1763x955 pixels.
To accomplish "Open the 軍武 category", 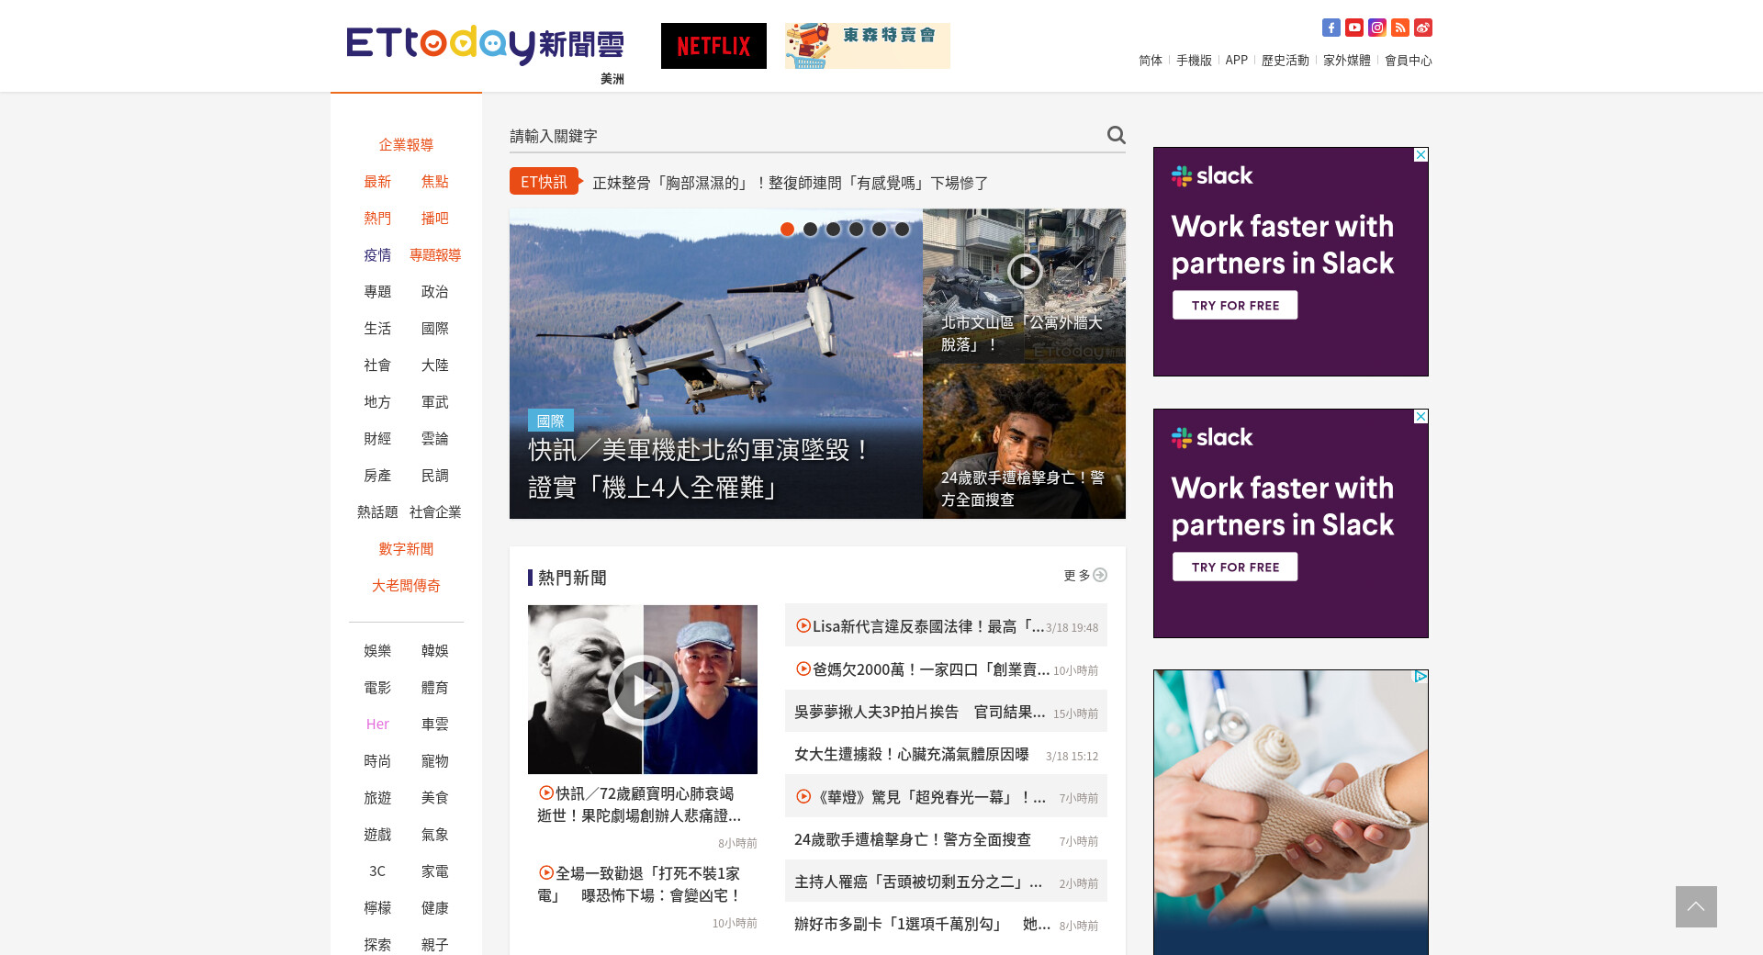I will click(435, 402).
